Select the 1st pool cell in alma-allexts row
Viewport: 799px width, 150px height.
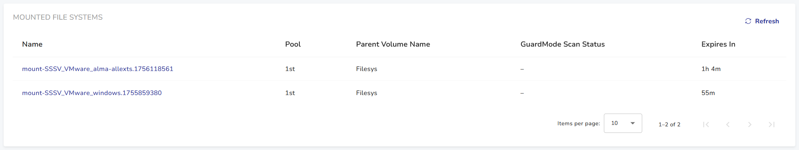point(290,69)
